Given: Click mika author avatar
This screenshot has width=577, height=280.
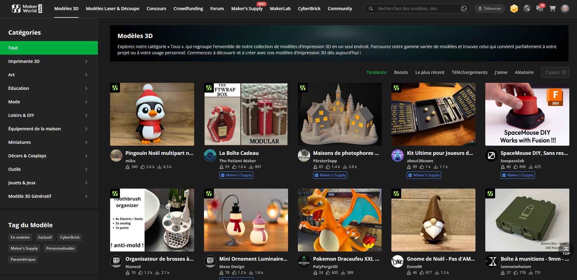Looking at the screenshot, I should pos(116,155).
